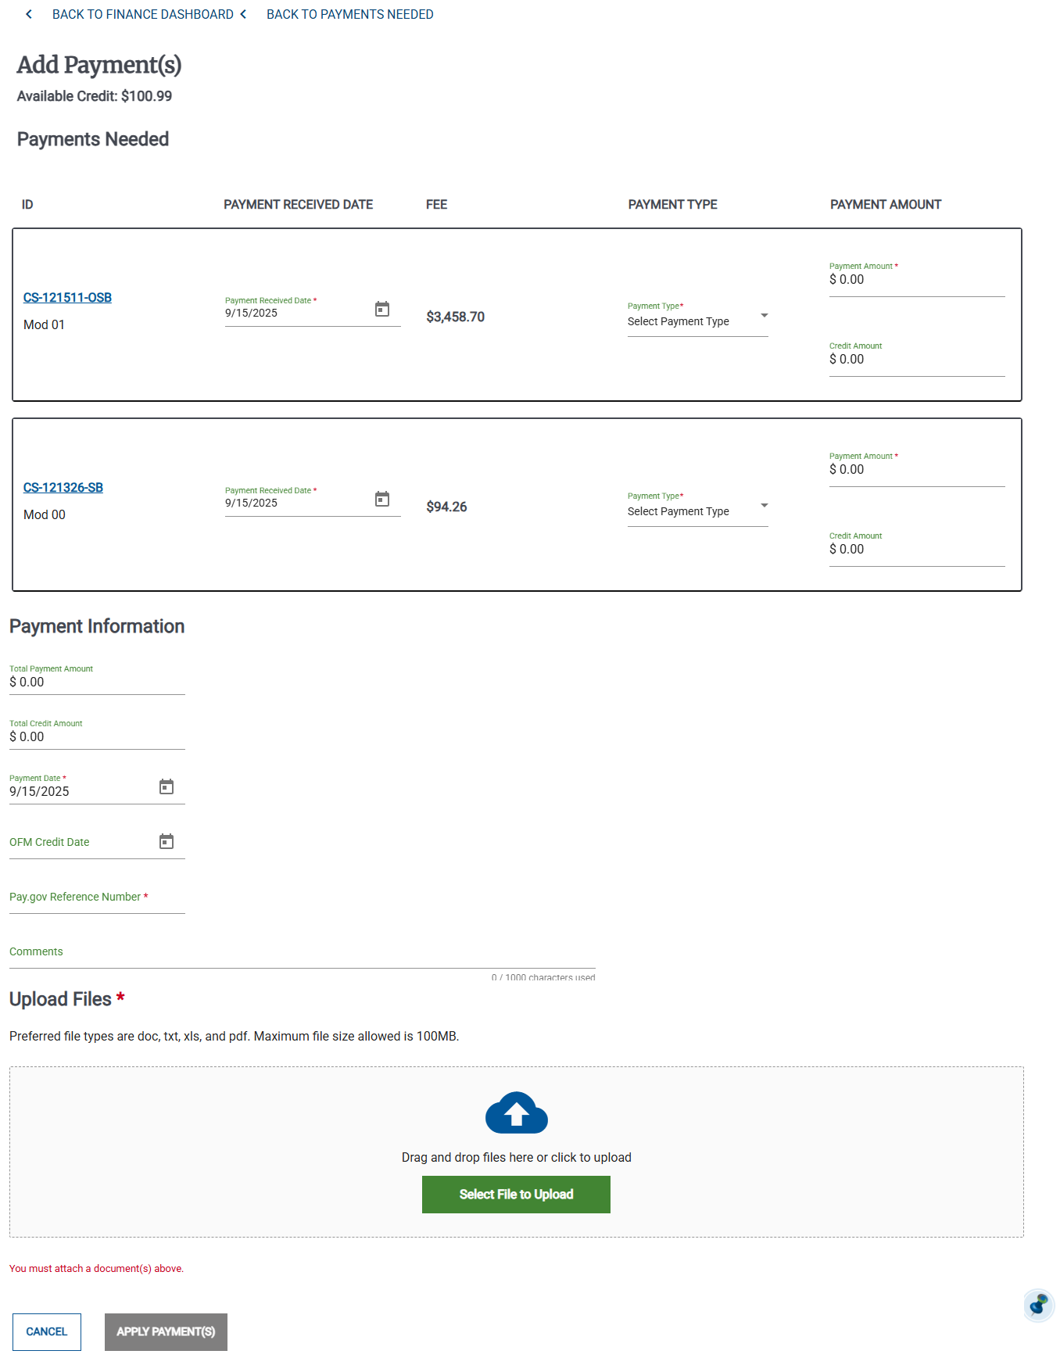
Task: Click the Cancel button
Action: coord(47,1331)
